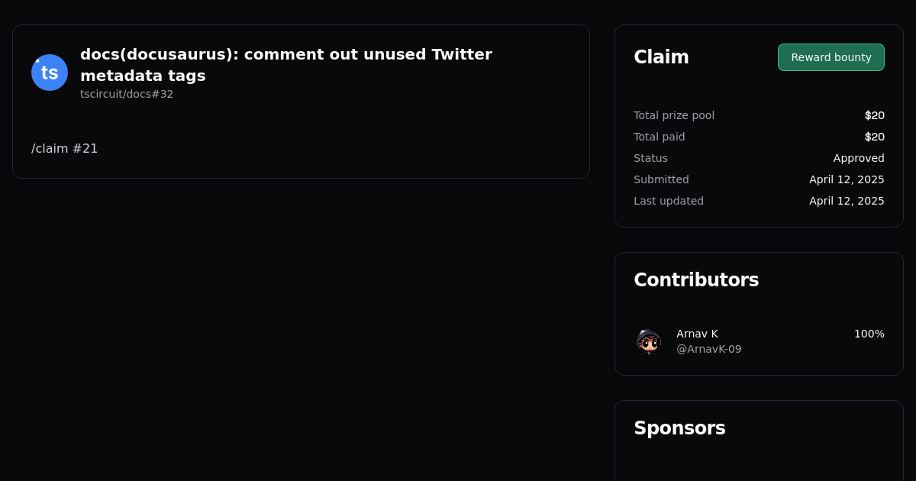This screenshot has width=916, height=481.
Task: Click the @ArnavK-09 username link
Action: click(x=708, y=349)
